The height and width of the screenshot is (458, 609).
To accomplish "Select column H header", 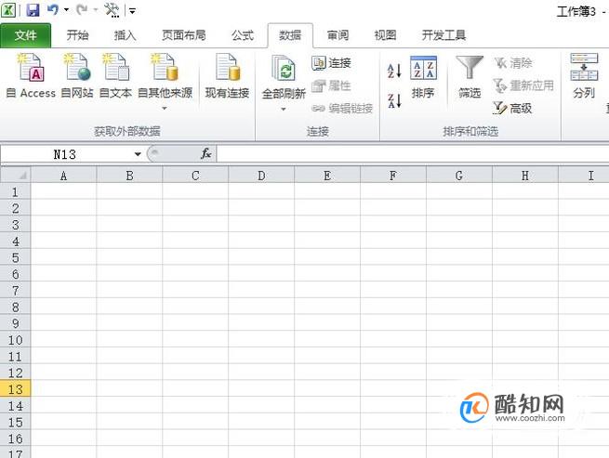I will [525, 176].
